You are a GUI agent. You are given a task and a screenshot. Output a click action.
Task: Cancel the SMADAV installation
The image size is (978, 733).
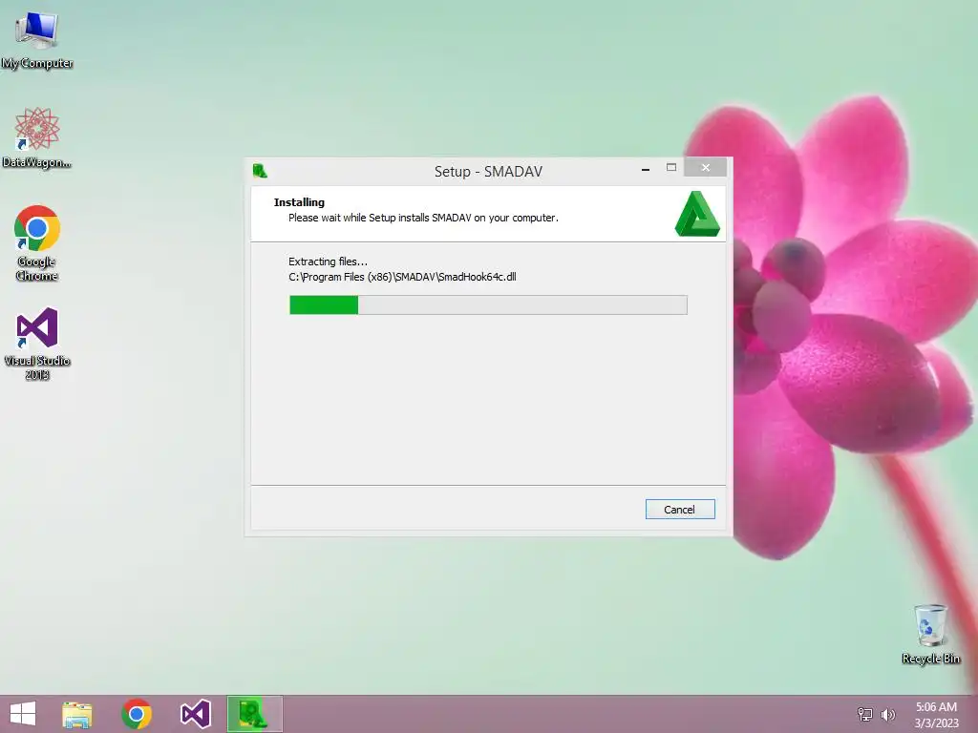tap(680, 510)
